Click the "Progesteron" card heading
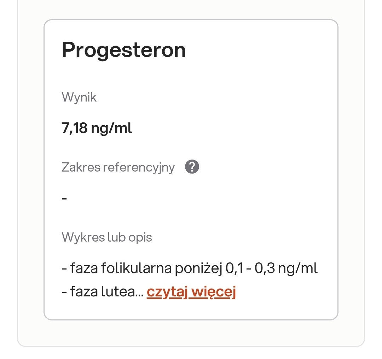 tap(124, 50)
